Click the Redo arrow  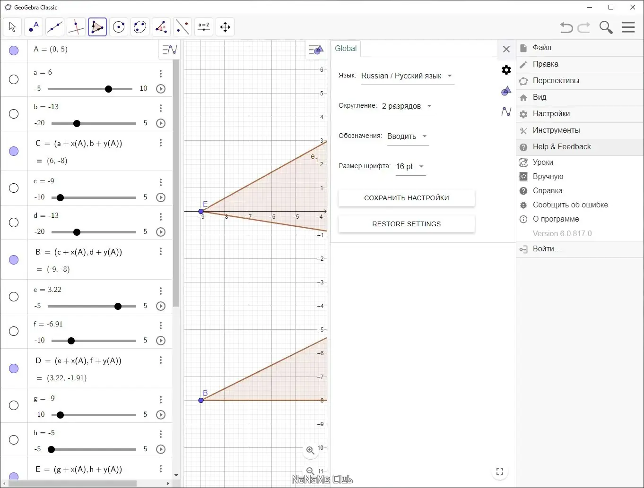tap(584, 27)
